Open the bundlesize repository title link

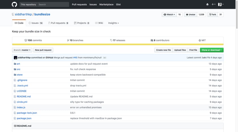42,14
